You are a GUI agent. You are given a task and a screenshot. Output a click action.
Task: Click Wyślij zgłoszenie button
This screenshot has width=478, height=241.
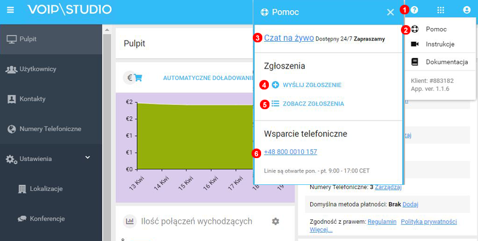[x=312, y=85]
